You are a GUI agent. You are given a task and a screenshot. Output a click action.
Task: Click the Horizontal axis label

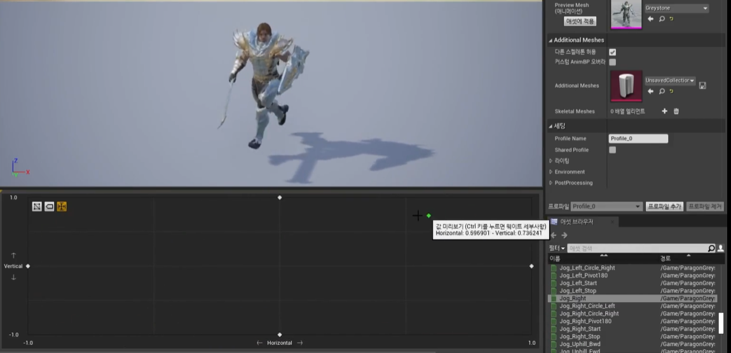pos(280,343)
